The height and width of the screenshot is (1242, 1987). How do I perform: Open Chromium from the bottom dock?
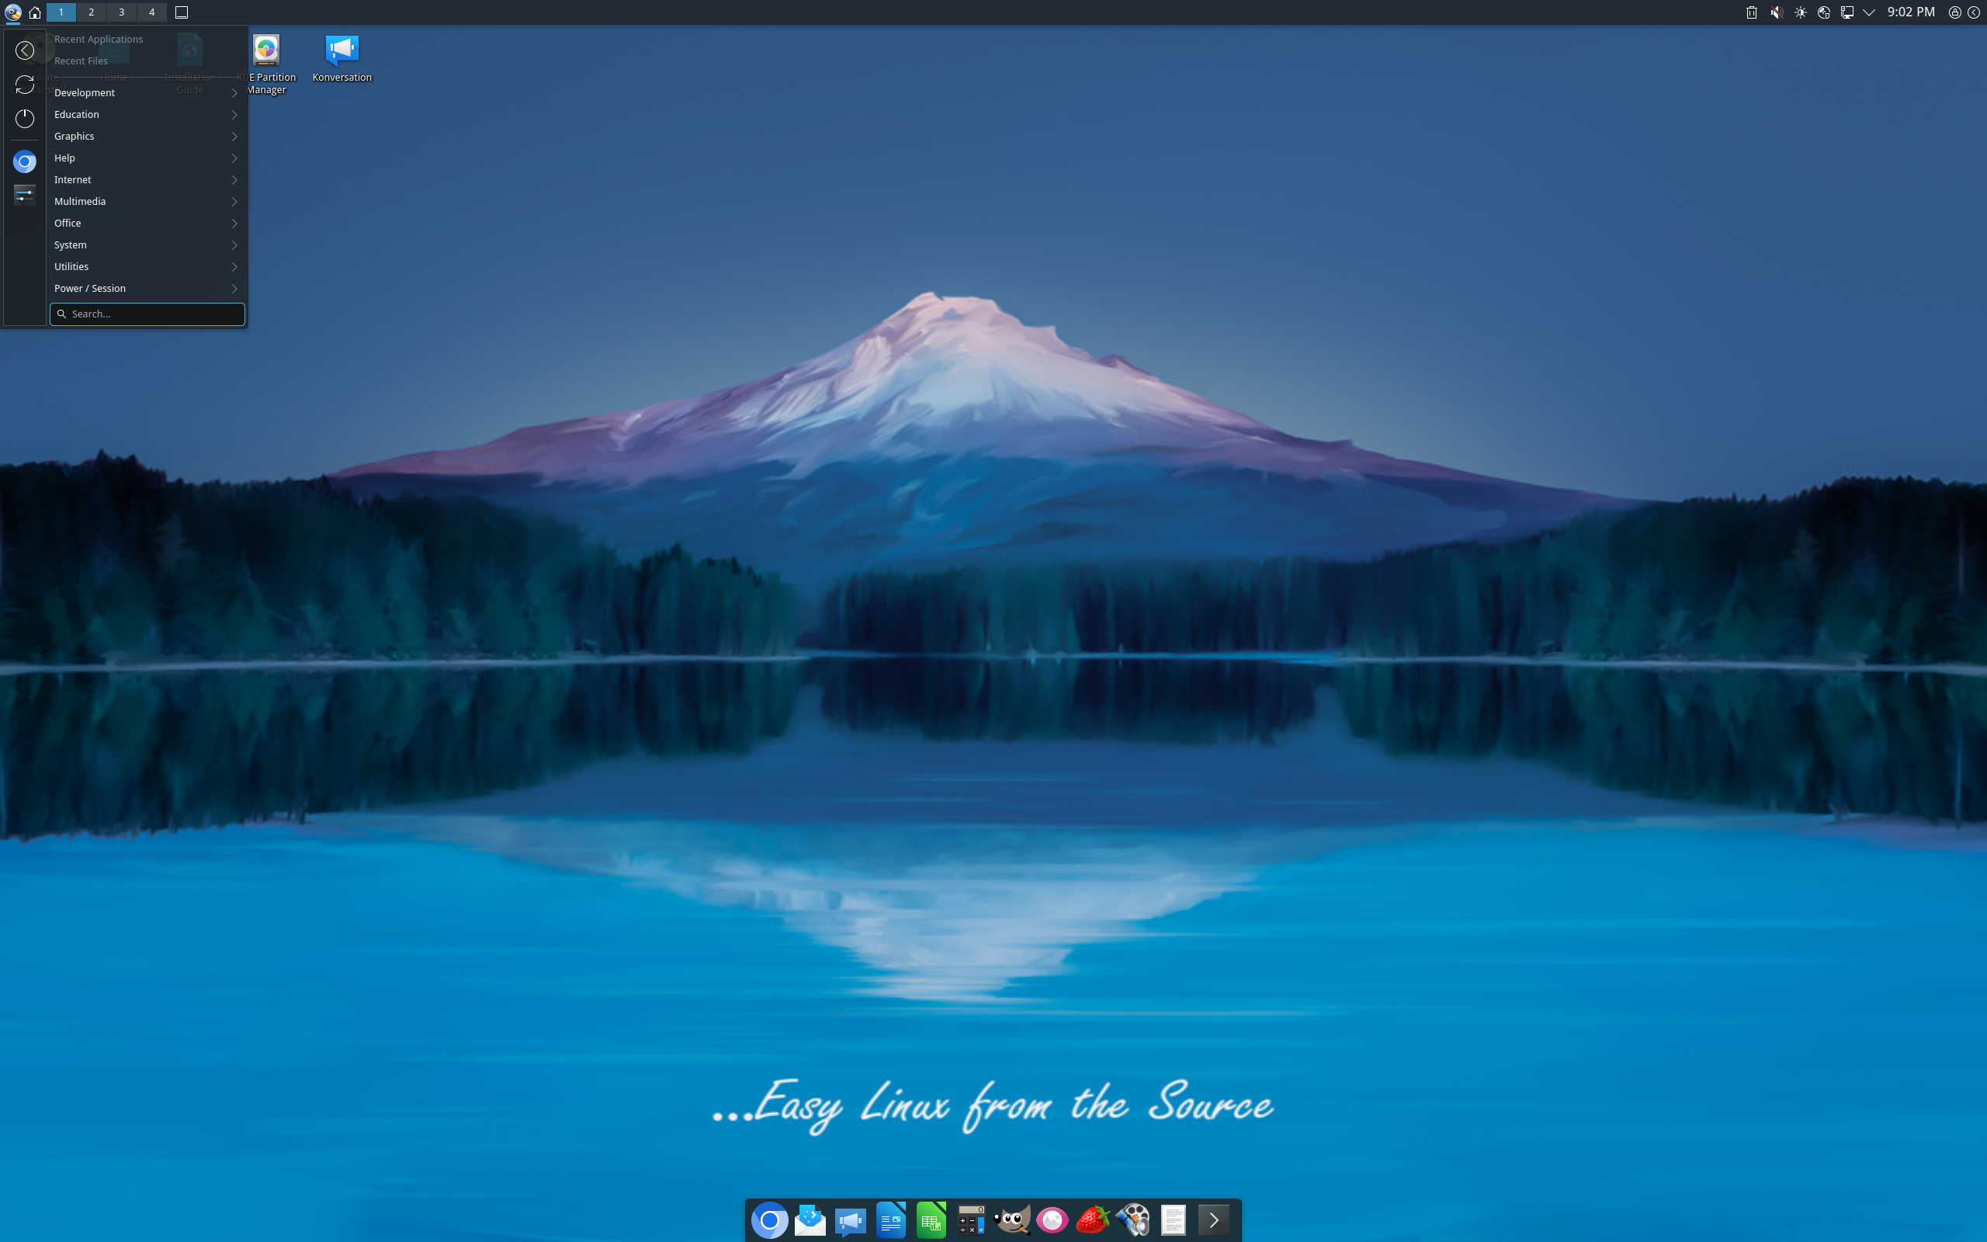(x=769, y=1220)
